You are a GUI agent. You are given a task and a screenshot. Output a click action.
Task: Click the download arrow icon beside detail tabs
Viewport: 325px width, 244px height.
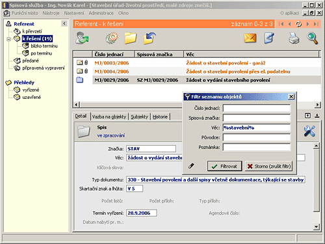tap(317, 116)
